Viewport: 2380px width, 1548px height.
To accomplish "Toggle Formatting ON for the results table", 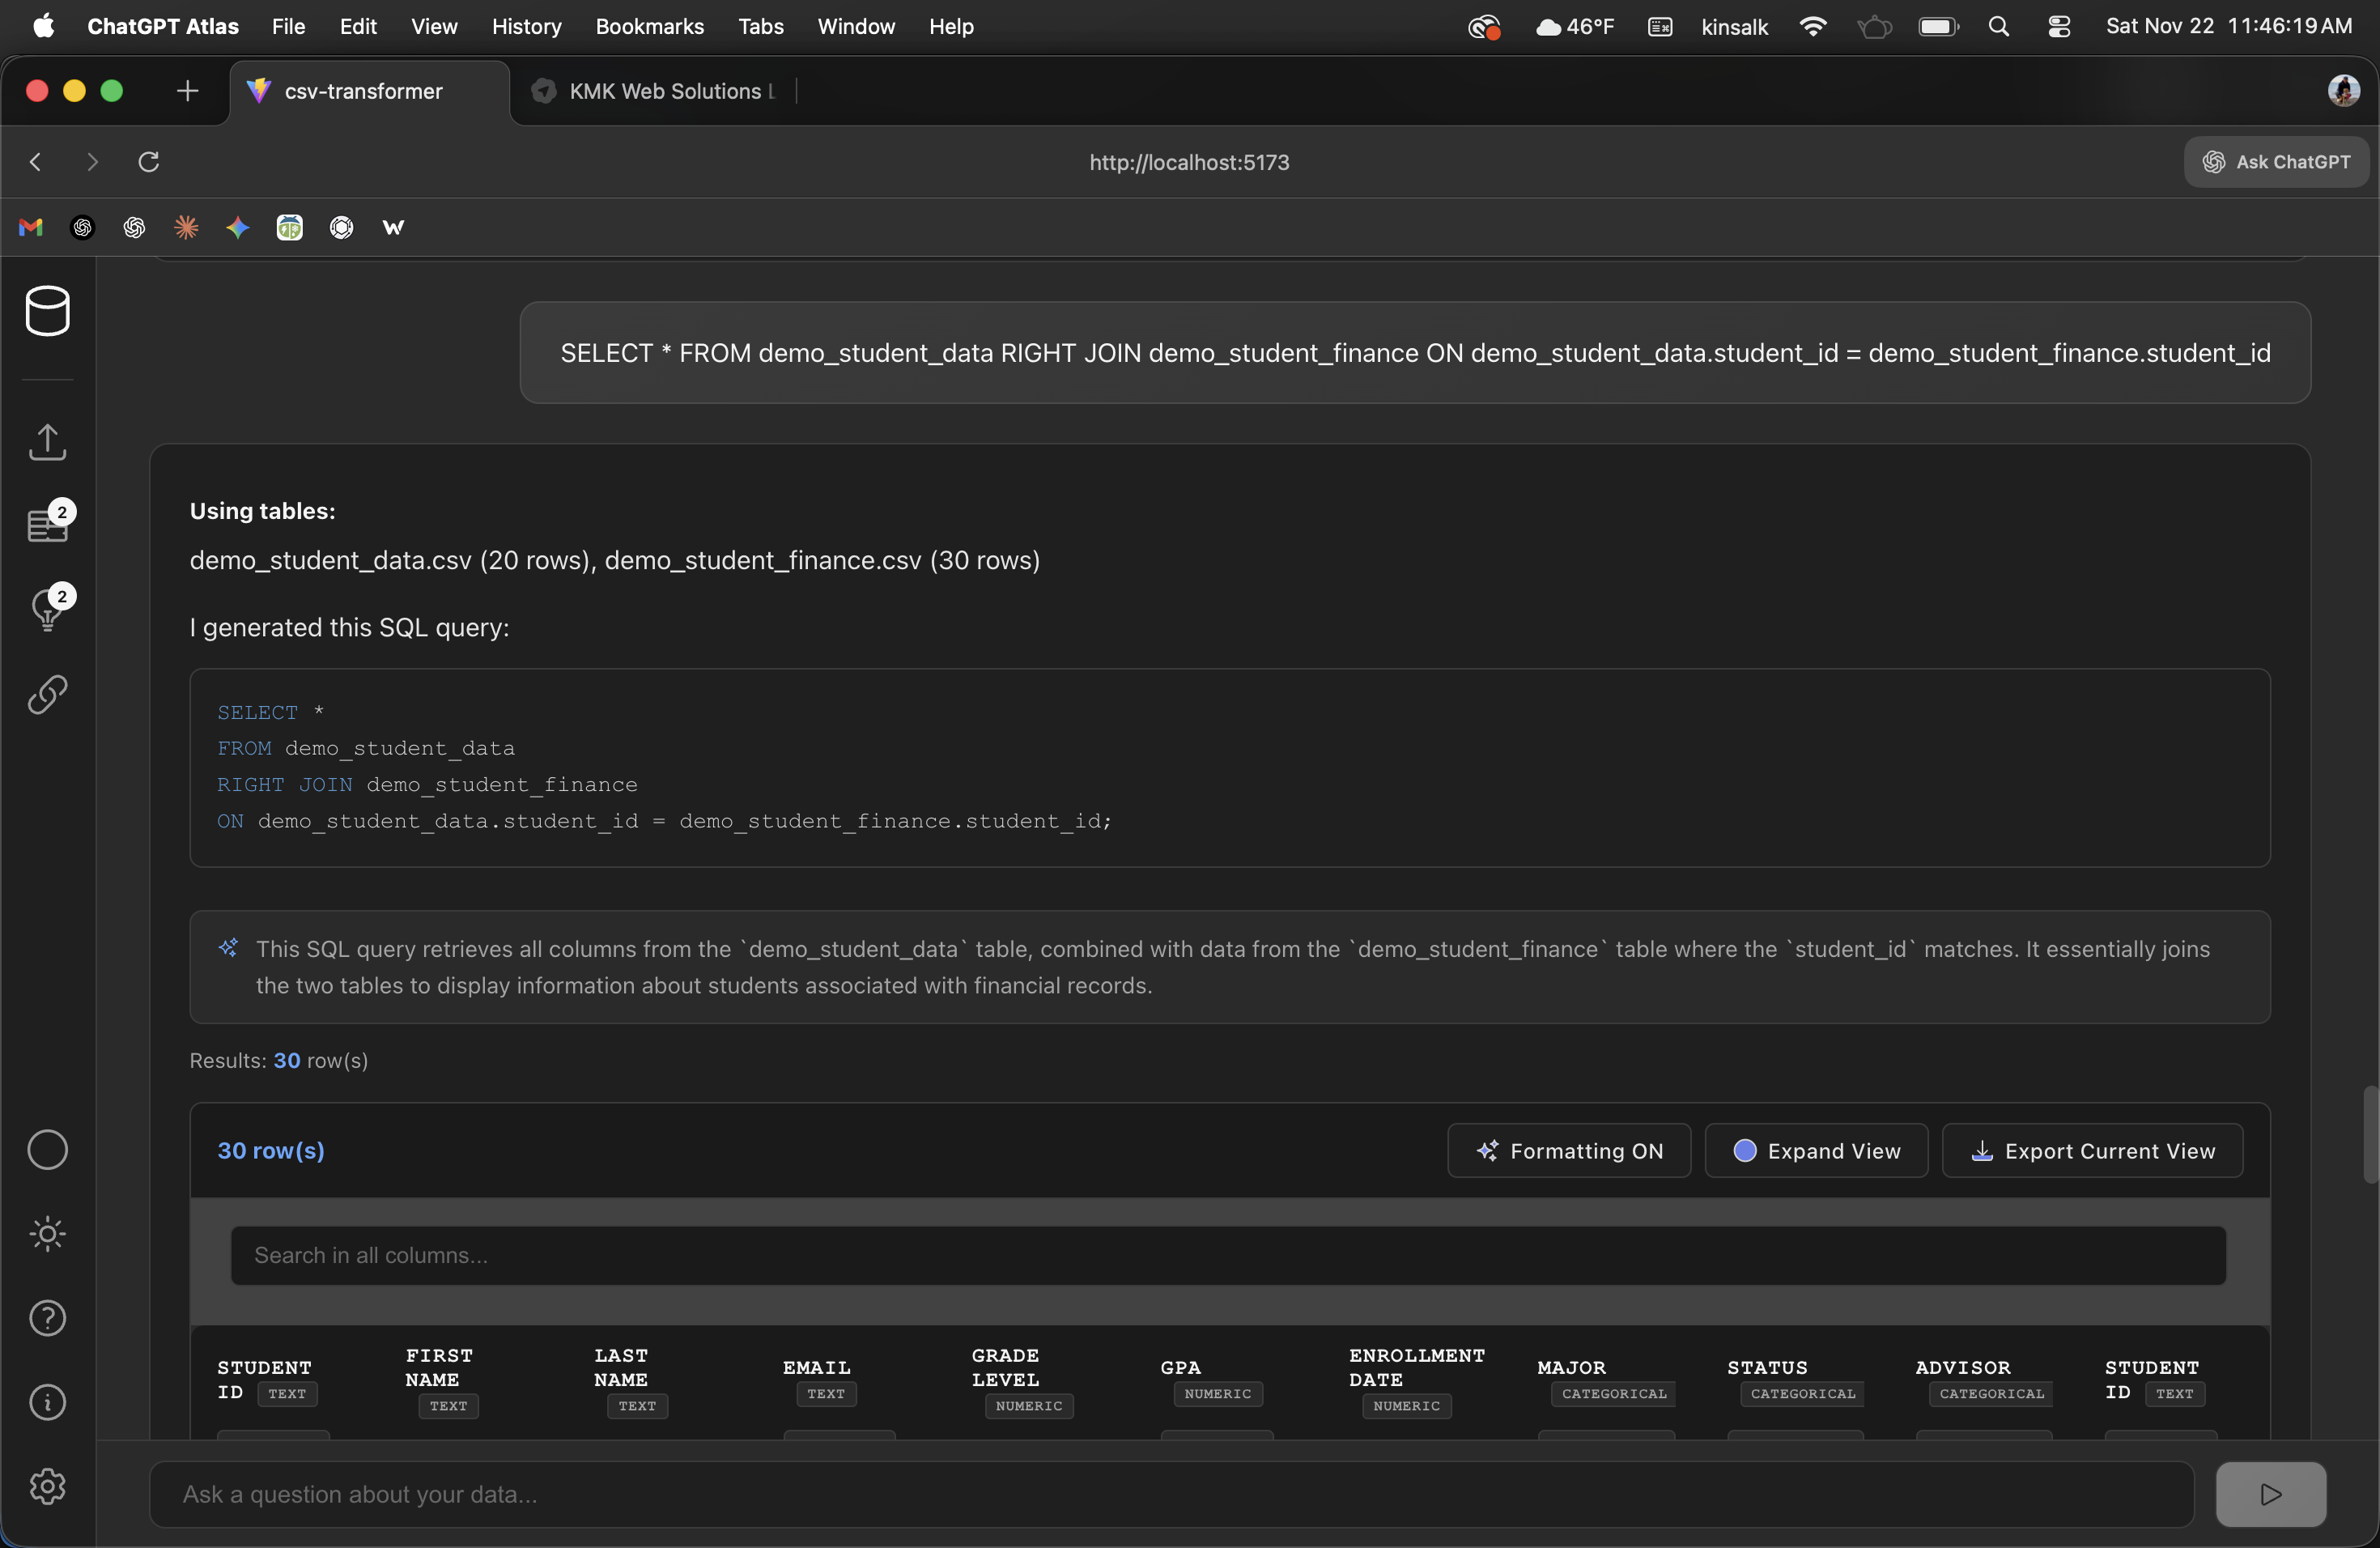I will click(x=1568, y=1150).
